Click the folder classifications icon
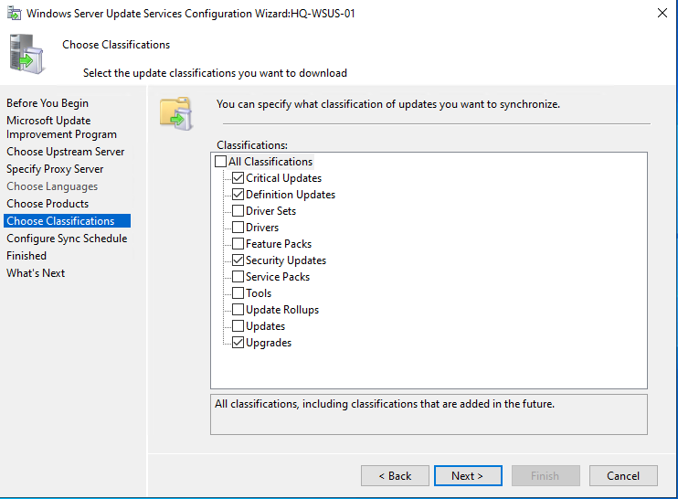This screenshot has width=678, height=499. click(x=175, y=110)
